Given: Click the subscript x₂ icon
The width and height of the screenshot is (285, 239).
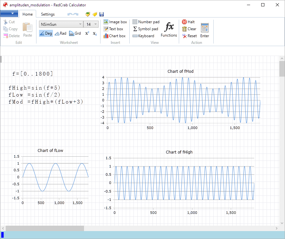Looking at the screenshot, I should [x=95, y=33].
